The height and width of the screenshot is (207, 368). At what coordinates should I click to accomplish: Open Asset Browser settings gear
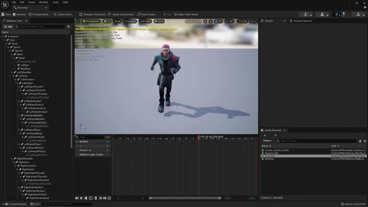[365, 141]
